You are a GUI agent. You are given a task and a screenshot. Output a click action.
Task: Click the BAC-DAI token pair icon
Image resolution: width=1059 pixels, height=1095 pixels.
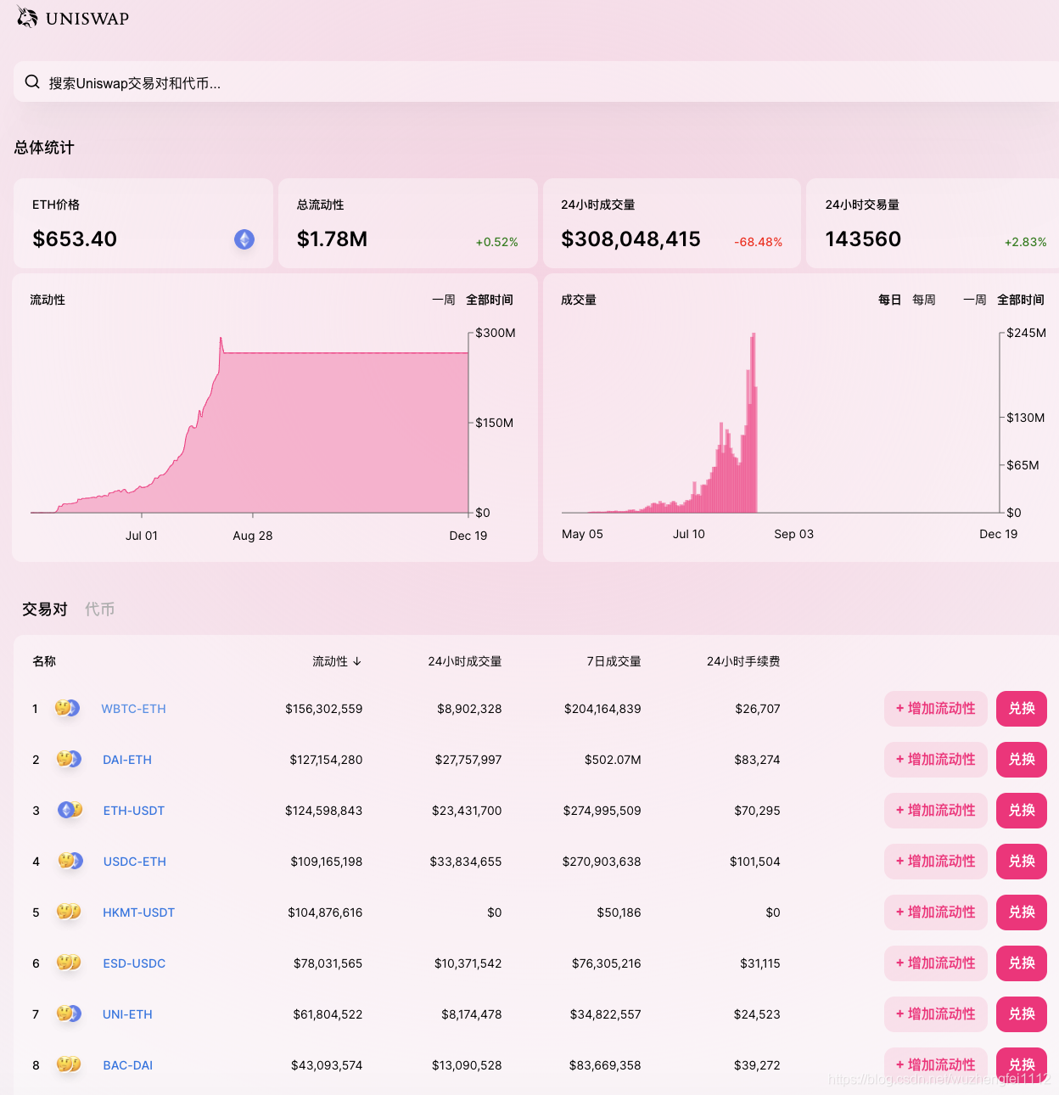pos(69,1064)
